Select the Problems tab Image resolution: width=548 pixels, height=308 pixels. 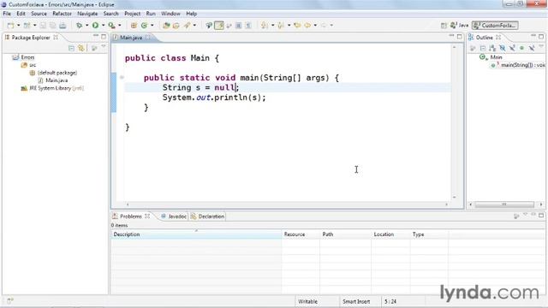click(x=131, y=216)
